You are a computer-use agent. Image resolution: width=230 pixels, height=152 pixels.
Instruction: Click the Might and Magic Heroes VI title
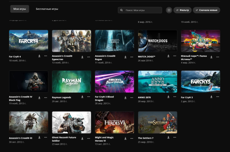[104, 139]
